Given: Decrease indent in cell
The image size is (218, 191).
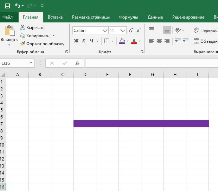Looking at the screenshot, I should (178, 41).
